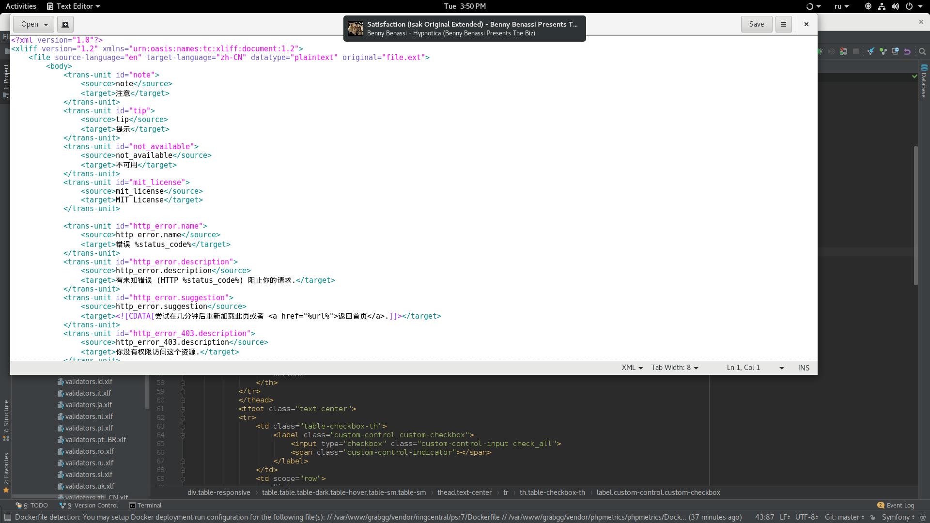Image resolution: width=930 pixels, height=523 pixels.
Task: Open the IDE Show History clock icon
Action: coord(895,51)
